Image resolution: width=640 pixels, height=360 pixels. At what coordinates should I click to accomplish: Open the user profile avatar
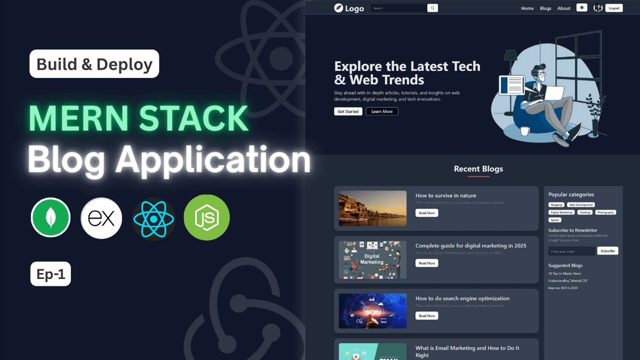pyautogui.click(x=598, y=8)
